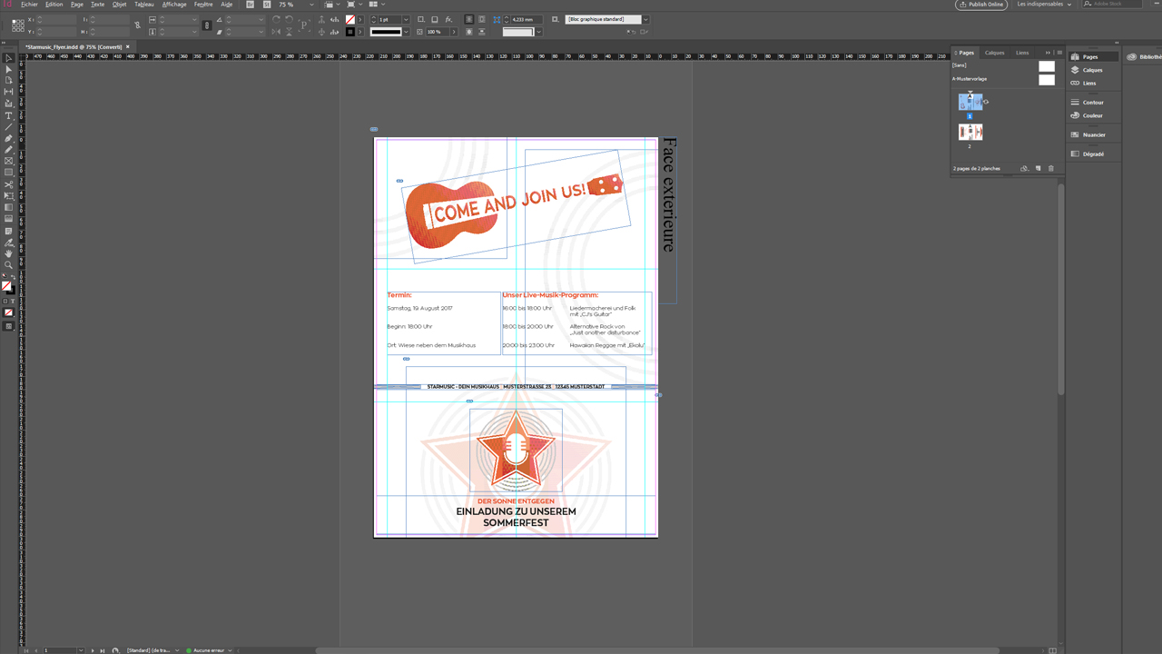This screenshot has height=654, width=1162.
Task: Click edit page size icon
Action: (x=1025, y=168)
